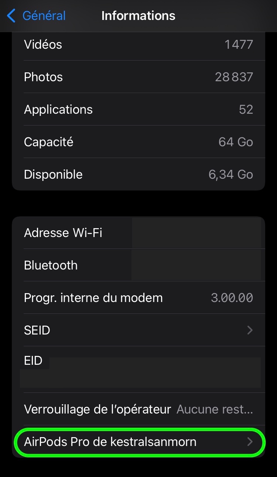Image resolution: width=277 pixels, height=477 pixels.
Task: Tap modem firmware version 3.00.00
Action: click(x=232, y=298)
